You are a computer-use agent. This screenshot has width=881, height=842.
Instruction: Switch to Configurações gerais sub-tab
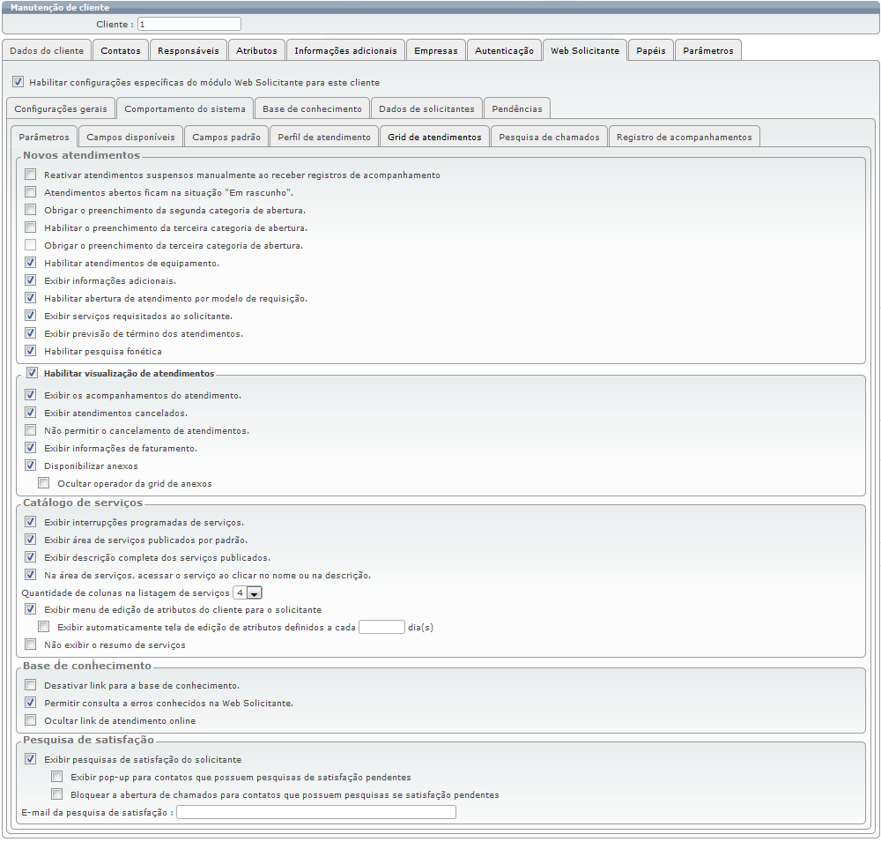[61, 108]
